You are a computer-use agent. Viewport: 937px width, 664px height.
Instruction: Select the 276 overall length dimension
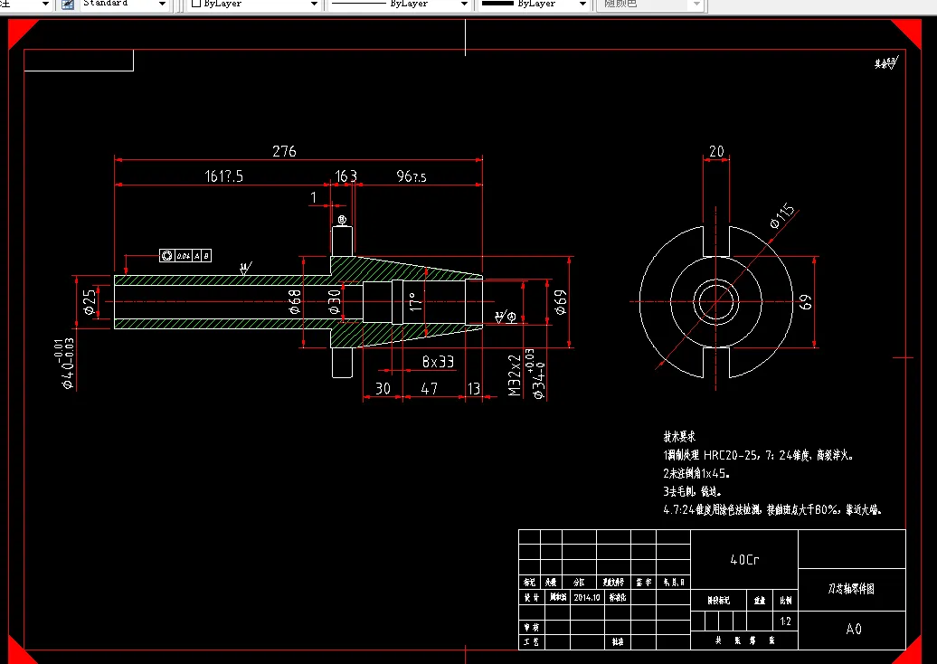(284, 151)
